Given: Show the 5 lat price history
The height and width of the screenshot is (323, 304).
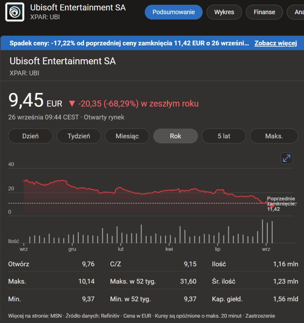Looking at the screenshot, I should click(224, 136).
